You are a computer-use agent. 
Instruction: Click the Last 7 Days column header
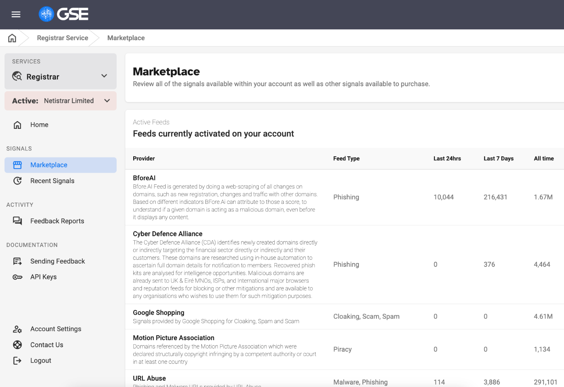pyautogui.click(x=498, y=158)
